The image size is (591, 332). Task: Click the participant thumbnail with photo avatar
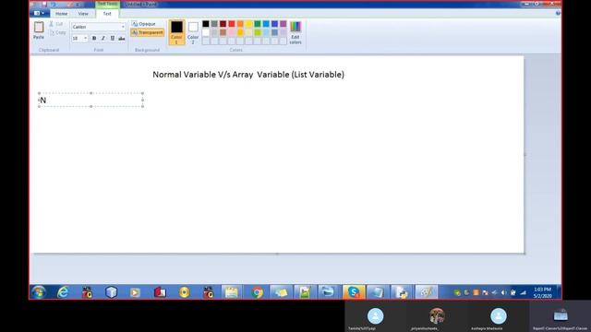[437, 316]
